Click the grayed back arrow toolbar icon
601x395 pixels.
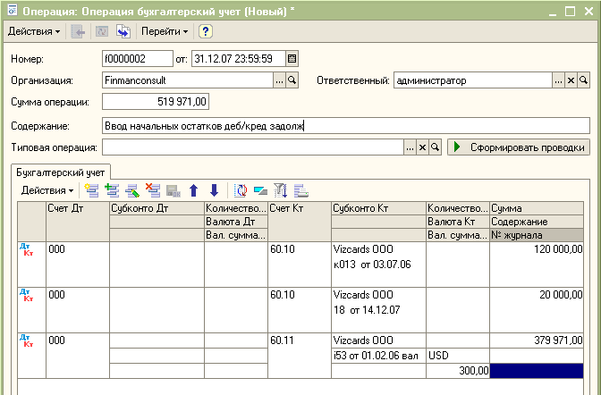(78, 31)
